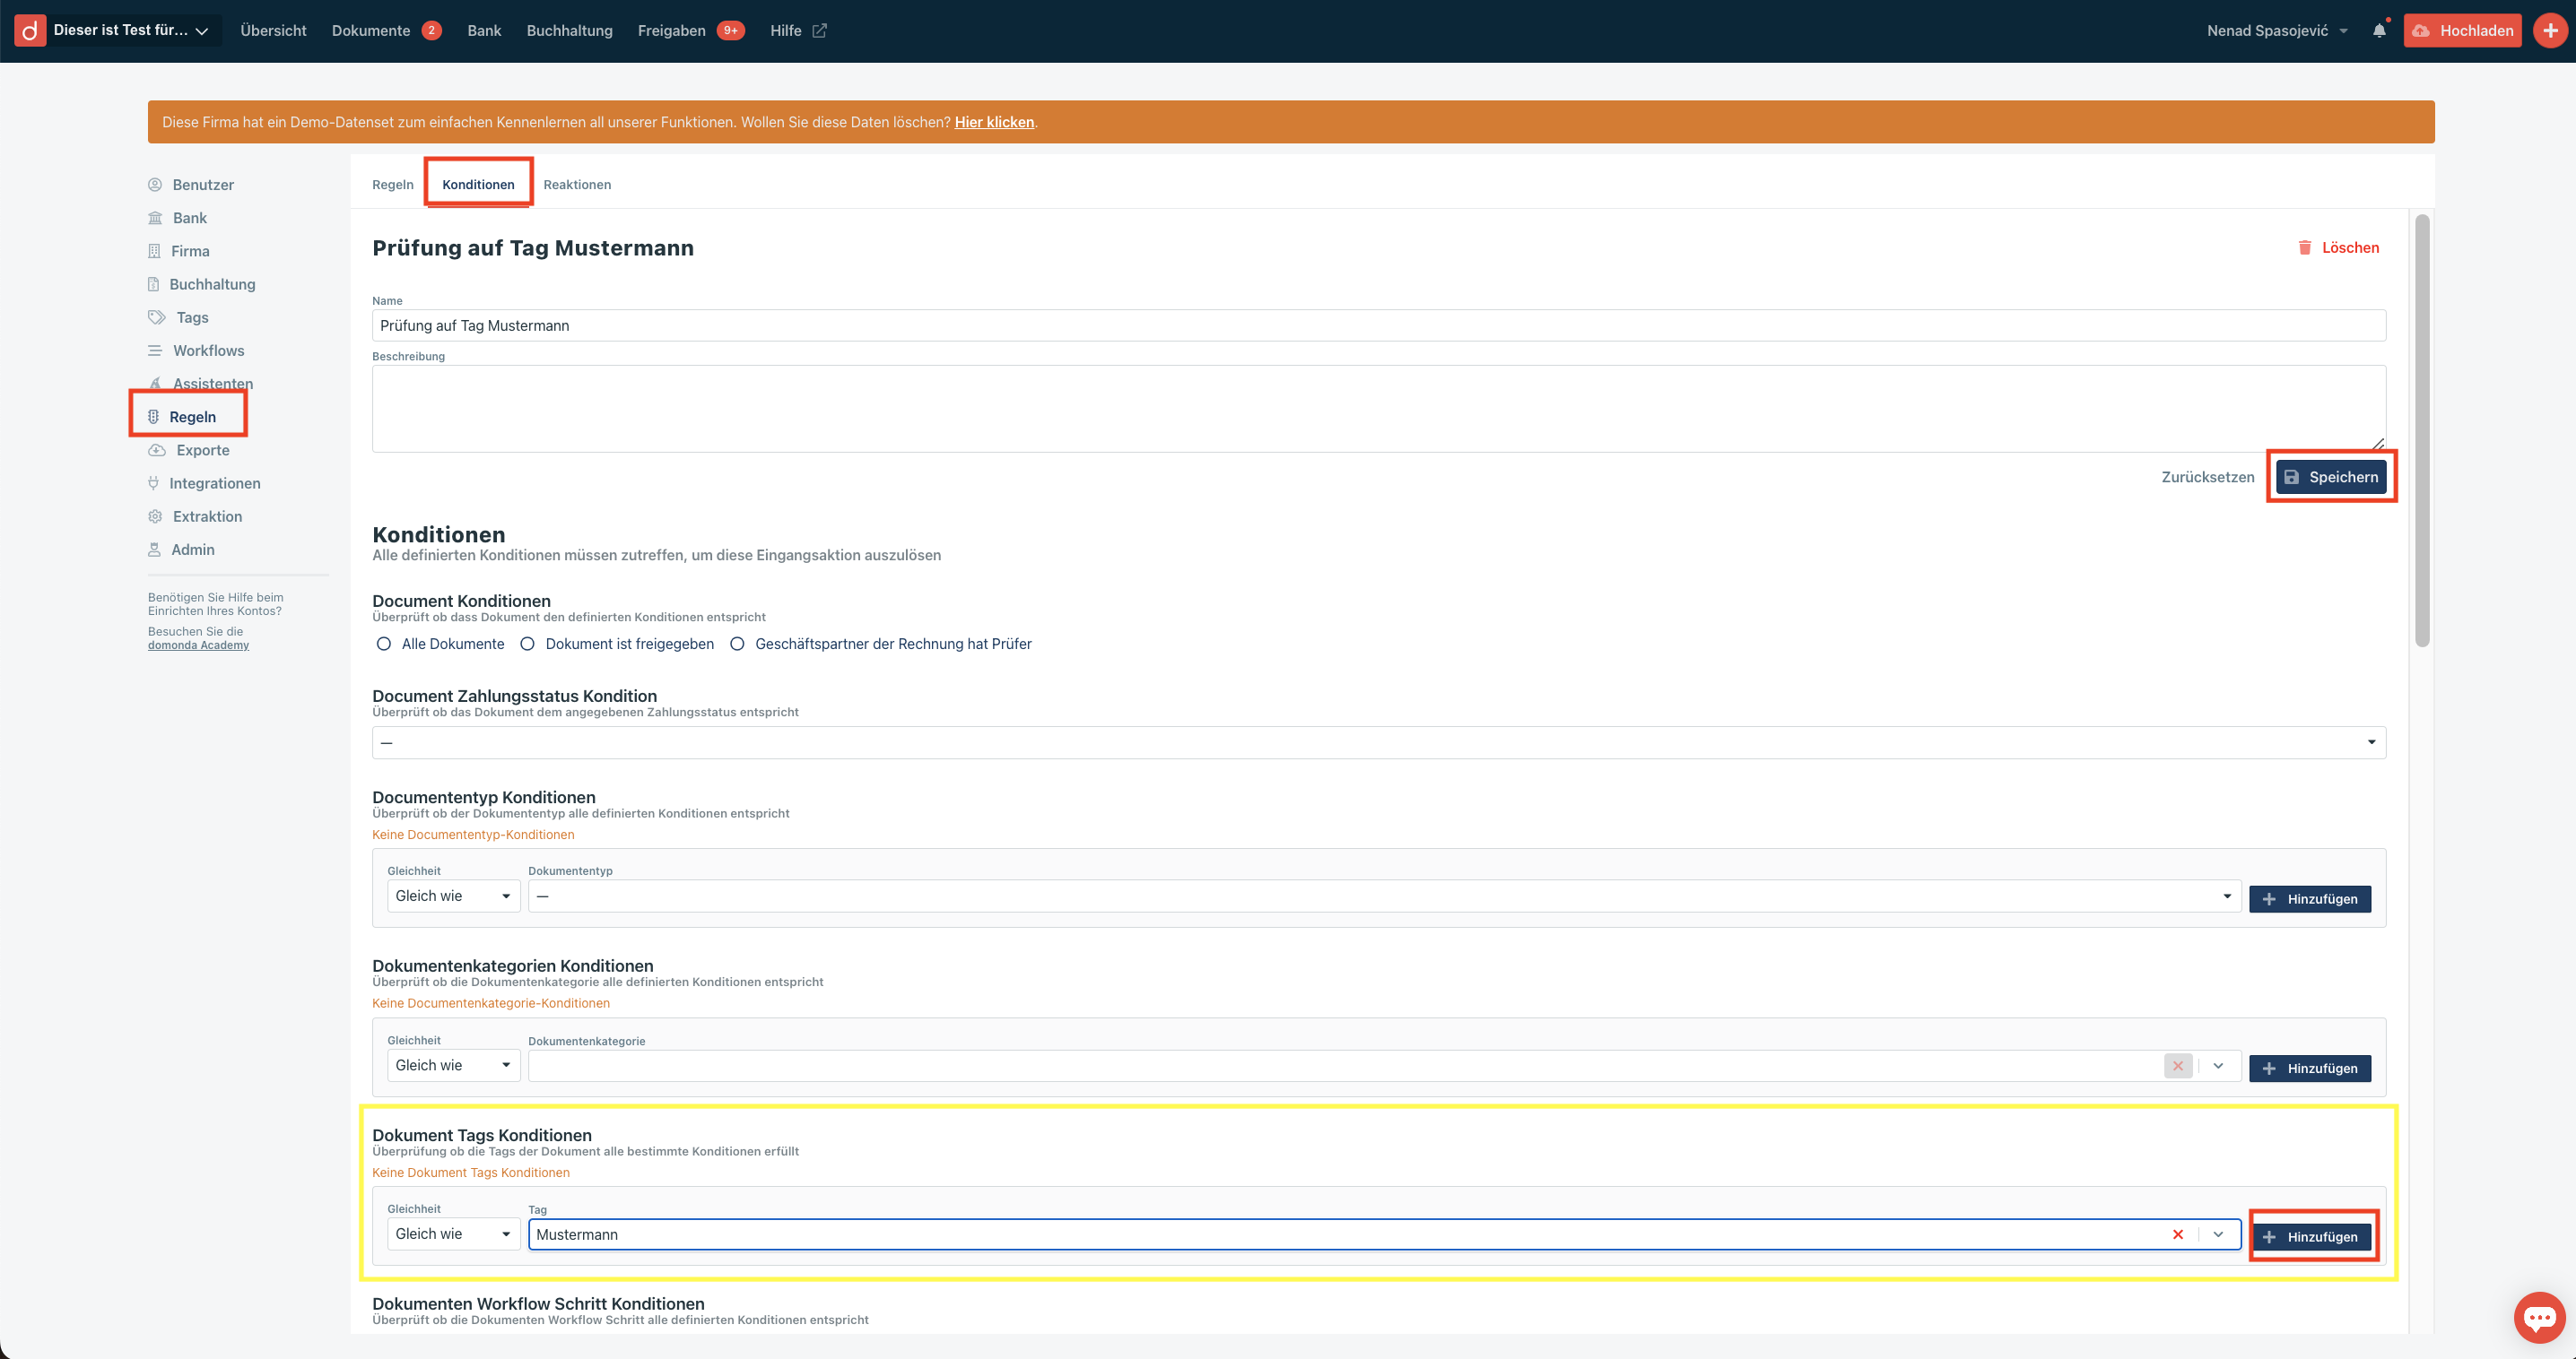
Task: Select Dokument ist freigegeben radio option
Action: point(528,645)
